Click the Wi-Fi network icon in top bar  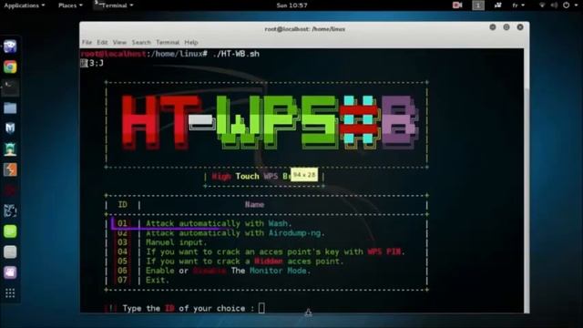542,5
